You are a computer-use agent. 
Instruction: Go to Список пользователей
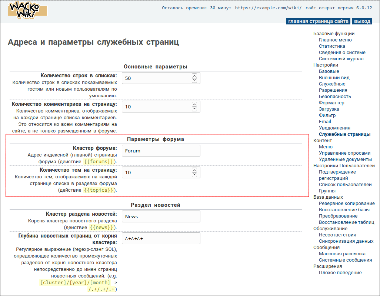pyautogui.click(x=345, y=185)
